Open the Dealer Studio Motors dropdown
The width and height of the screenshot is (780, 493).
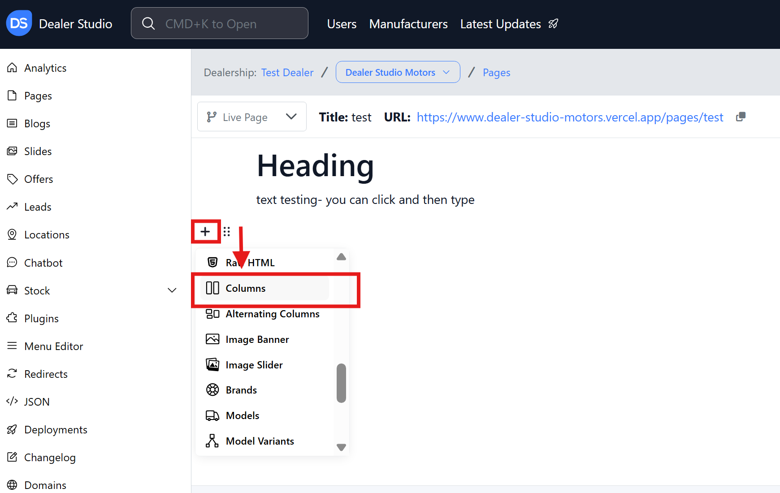[x=398, y=72]
